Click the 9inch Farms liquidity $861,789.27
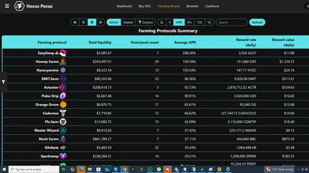309x173 pixels. (x=102, y=139)
